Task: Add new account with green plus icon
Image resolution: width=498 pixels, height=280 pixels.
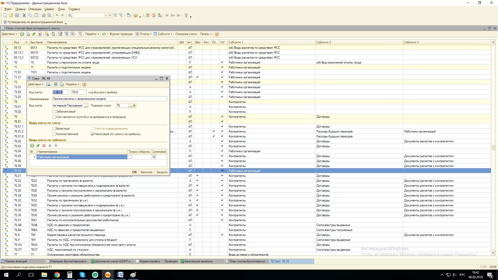Action: (x=22, y=34)
